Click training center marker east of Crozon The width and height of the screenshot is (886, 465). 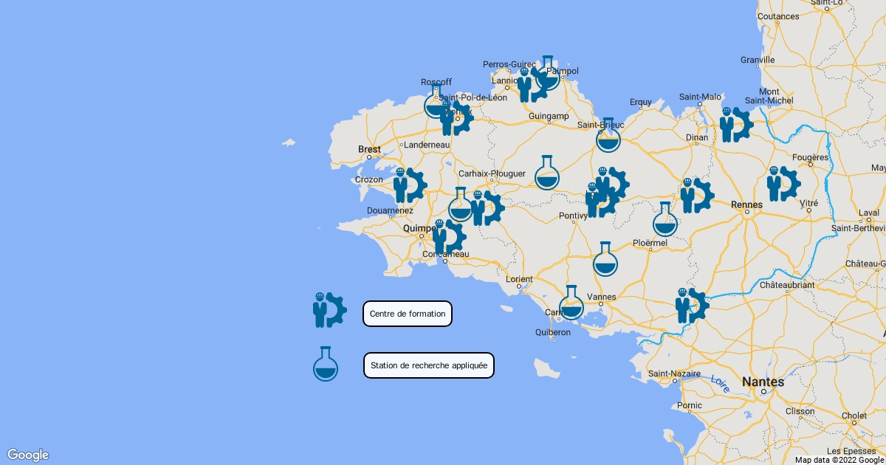[x=409, y=185]
